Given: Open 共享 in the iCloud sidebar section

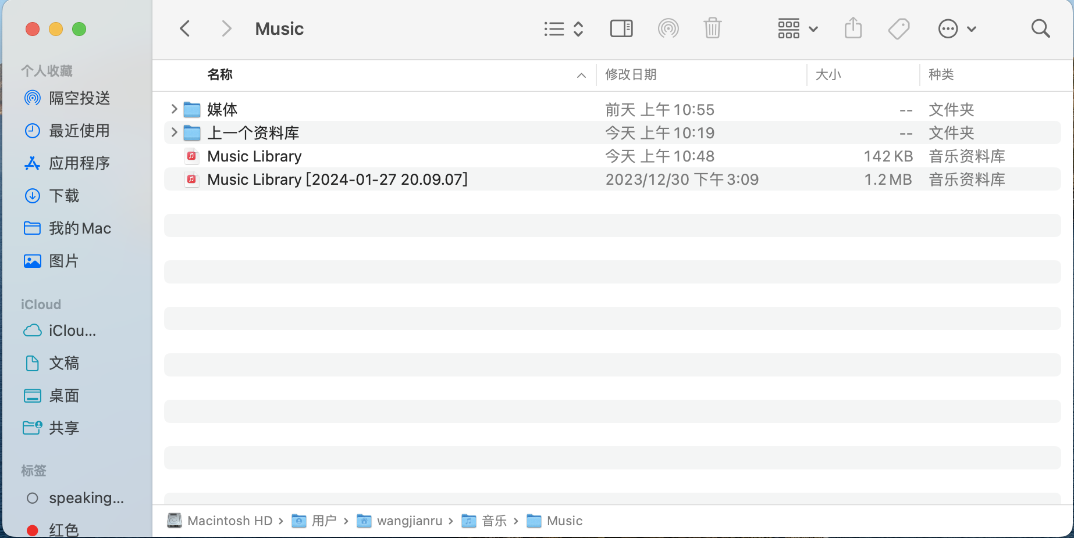Looking at the screenshot, I should 64,428.
